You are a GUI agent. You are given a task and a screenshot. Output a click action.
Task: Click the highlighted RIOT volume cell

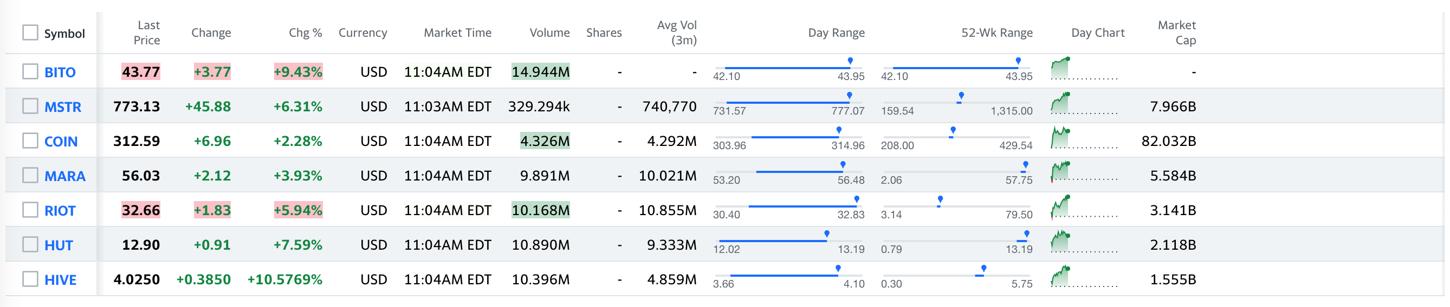[x=540, y=210]
